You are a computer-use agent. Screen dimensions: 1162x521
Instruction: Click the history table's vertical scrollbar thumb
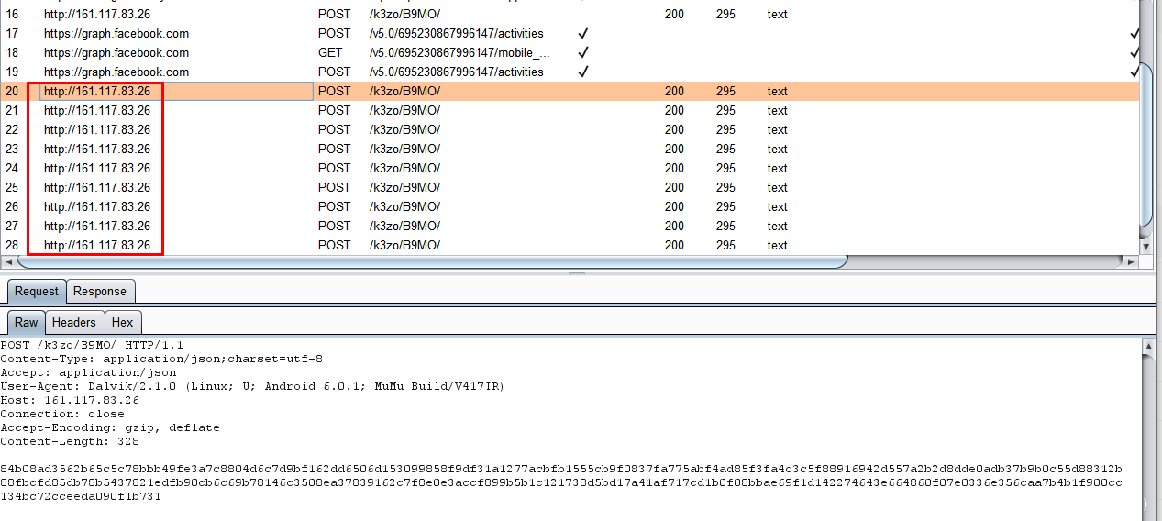click(1145, 119)
